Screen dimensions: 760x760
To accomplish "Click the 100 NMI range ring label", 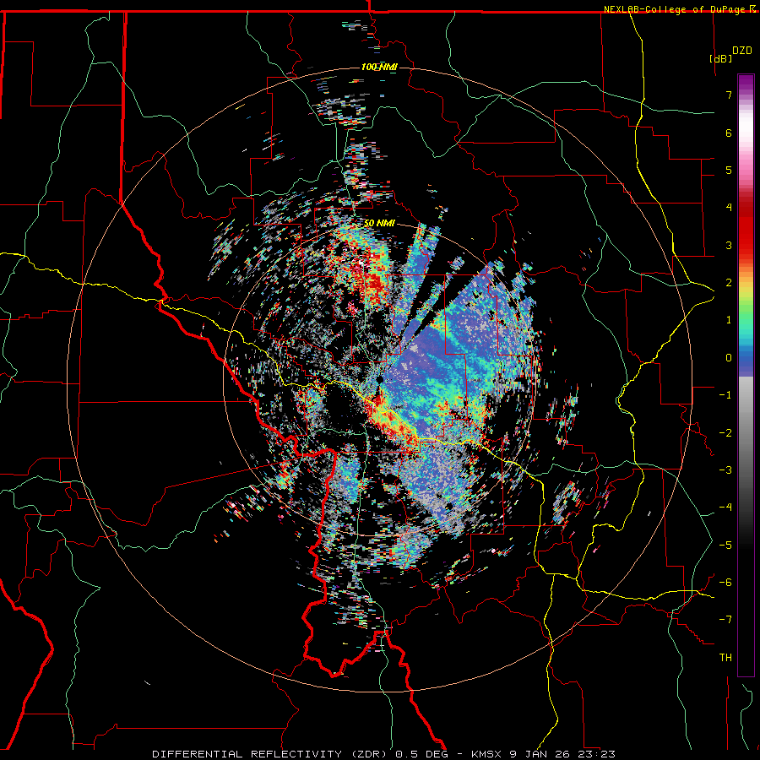I will 379,67.
